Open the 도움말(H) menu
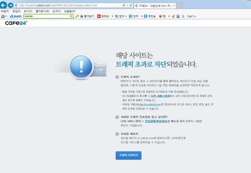Viewport: 251px width, 173px height. point(70,11)
